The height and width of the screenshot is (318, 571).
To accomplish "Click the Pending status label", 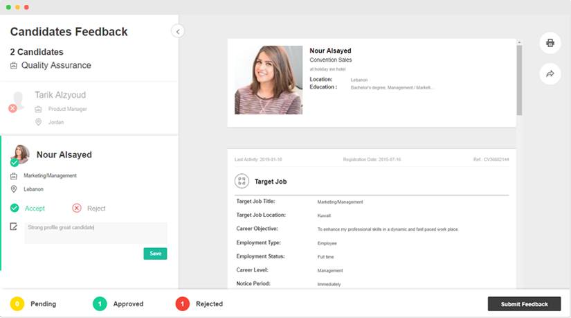I will 44,303.
